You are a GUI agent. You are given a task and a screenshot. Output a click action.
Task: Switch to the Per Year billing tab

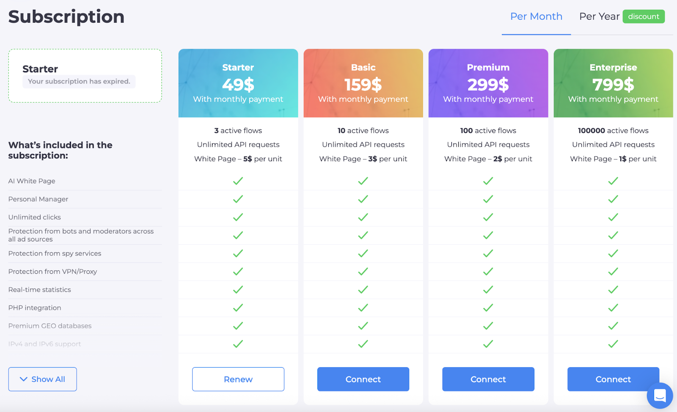(x=599, y=16)
